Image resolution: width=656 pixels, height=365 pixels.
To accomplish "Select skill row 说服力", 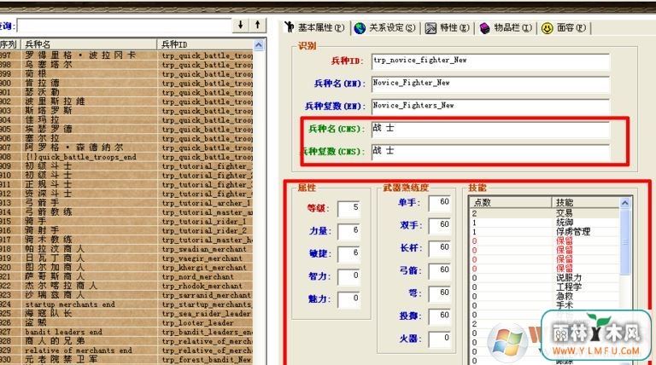I will [x=545, y=278].
